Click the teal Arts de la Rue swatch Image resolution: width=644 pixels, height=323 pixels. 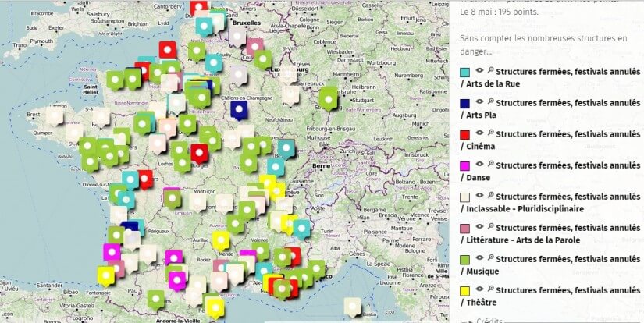(x=465, y=73)
